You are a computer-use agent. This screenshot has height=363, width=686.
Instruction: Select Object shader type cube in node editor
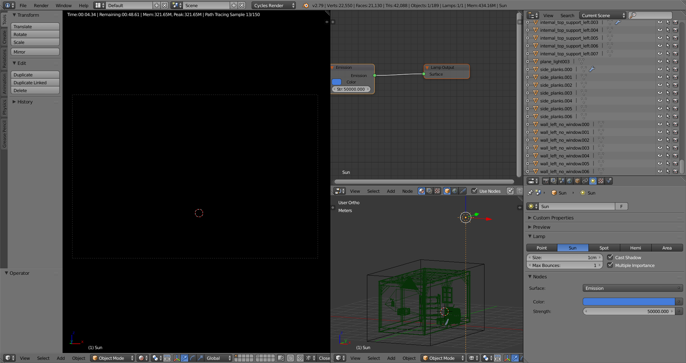tap(447, 191)
